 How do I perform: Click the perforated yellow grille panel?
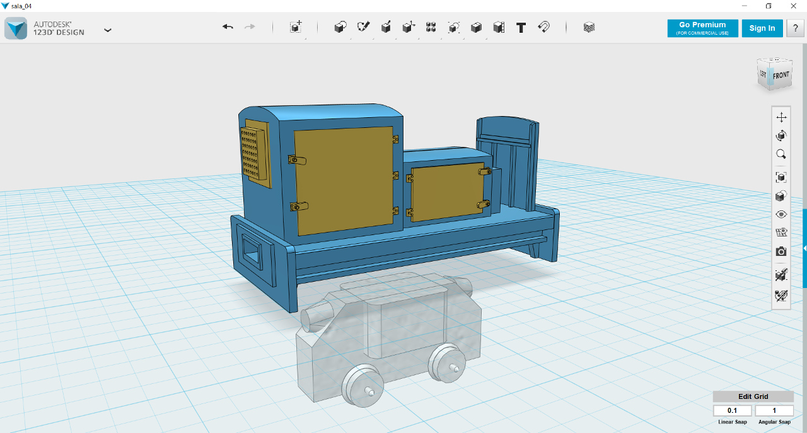253,153
